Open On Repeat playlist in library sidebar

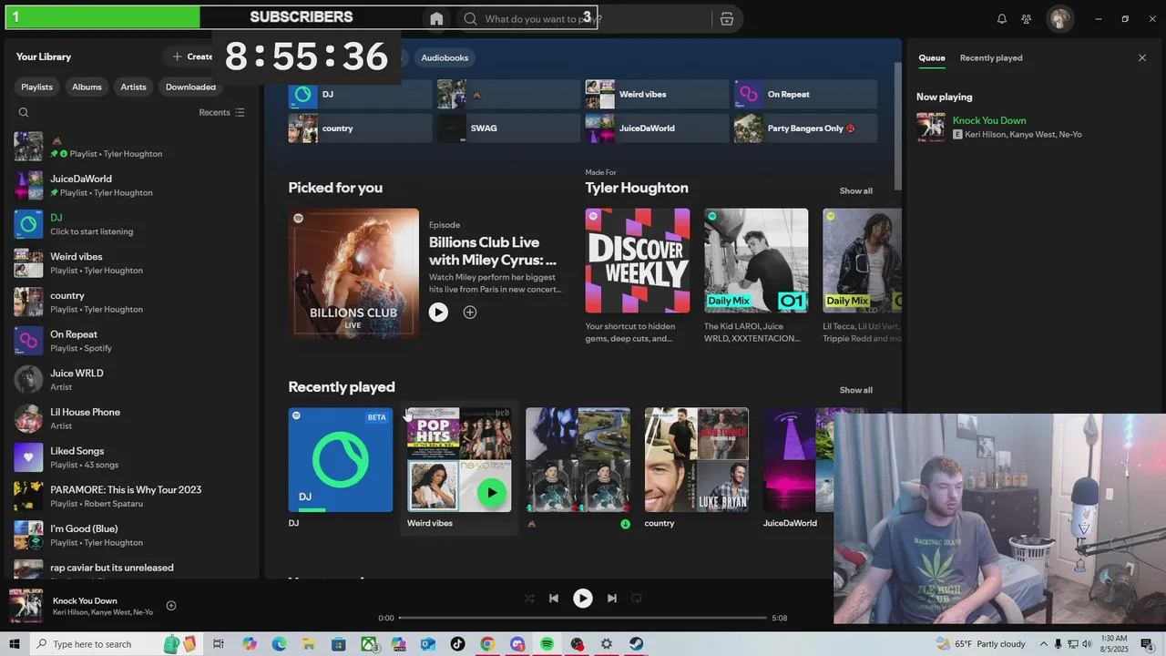131,341
